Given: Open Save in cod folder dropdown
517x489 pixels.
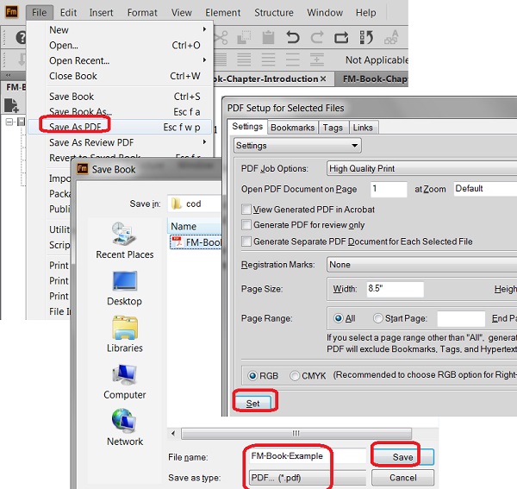Looking at the screenshot, I should (194, 204).
